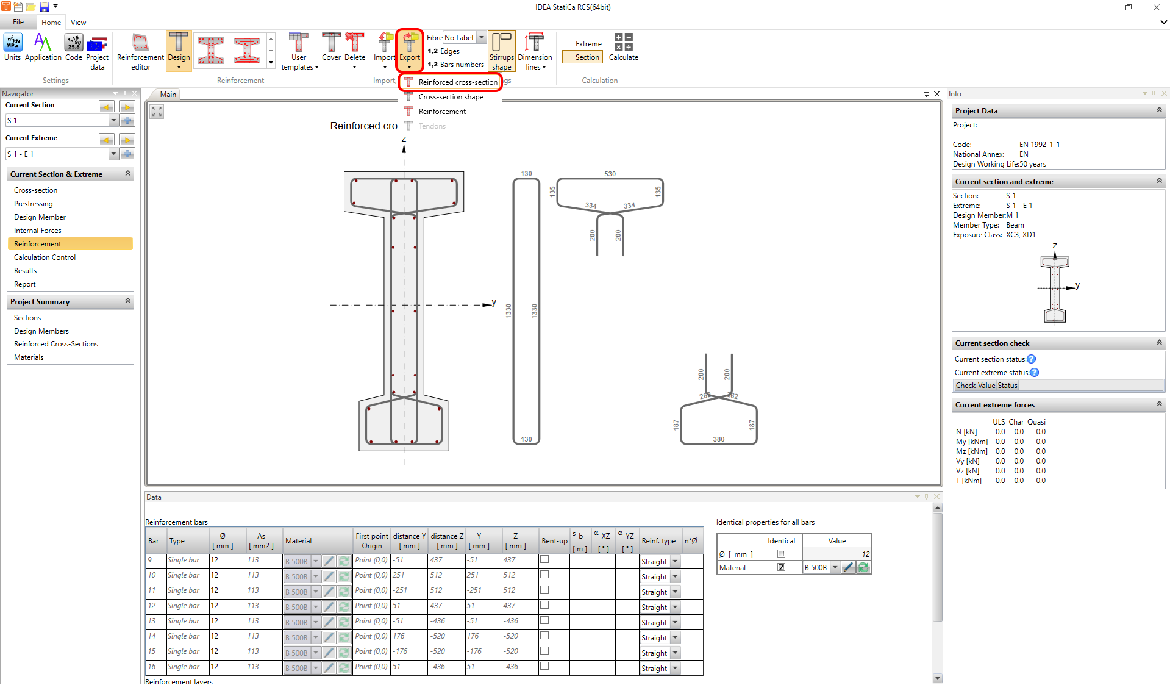Screen dimensions: 1170x685
Task: Open Calculation Control in the navigator
Action: pos(45,257)
